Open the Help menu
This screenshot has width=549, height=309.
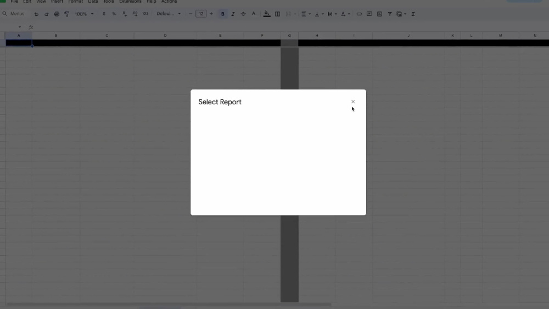152,2
